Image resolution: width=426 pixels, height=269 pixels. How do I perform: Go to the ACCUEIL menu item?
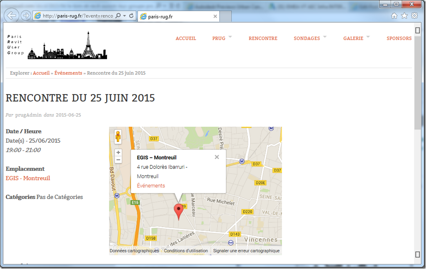[186, 38]
